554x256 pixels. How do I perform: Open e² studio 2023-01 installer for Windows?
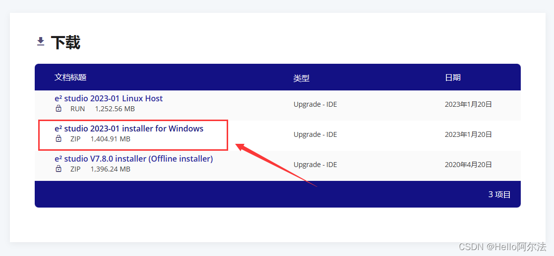(129, 128)
